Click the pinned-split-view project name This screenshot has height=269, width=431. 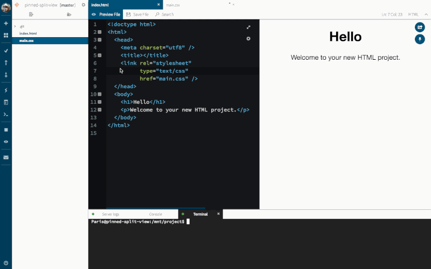pyautogui.click(x=41, y=5)
